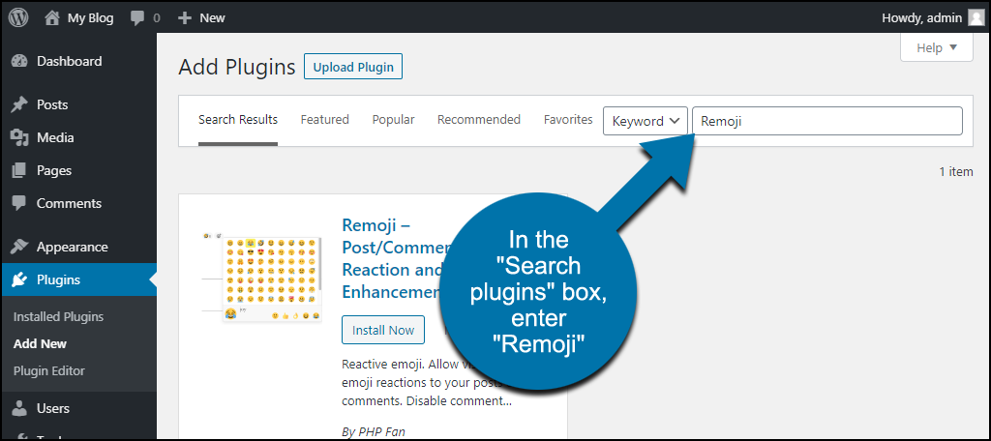Viewport: 991px width, 441px height.
Task: Click the Appearance paintbrush icon
Action: [19, 247]
